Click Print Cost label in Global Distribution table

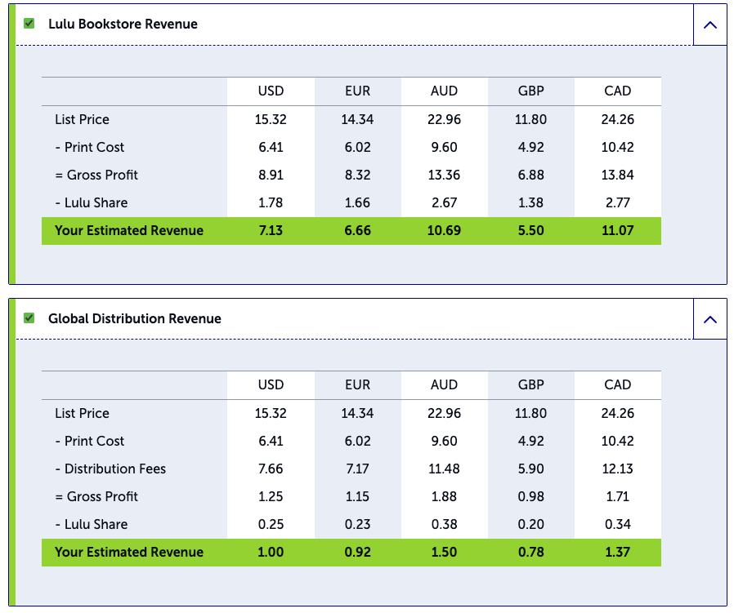[x=89, y=441]
